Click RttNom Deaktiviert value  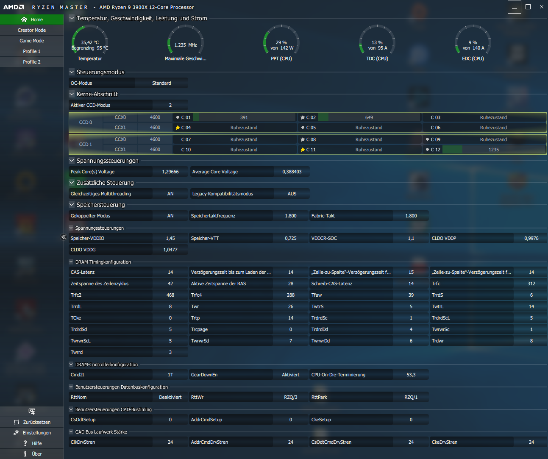click(170, 397)
